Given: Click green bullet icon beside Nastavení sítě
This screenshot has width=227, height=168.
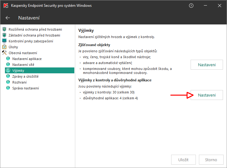Looking at the screenshot, I should pos(8,64).
